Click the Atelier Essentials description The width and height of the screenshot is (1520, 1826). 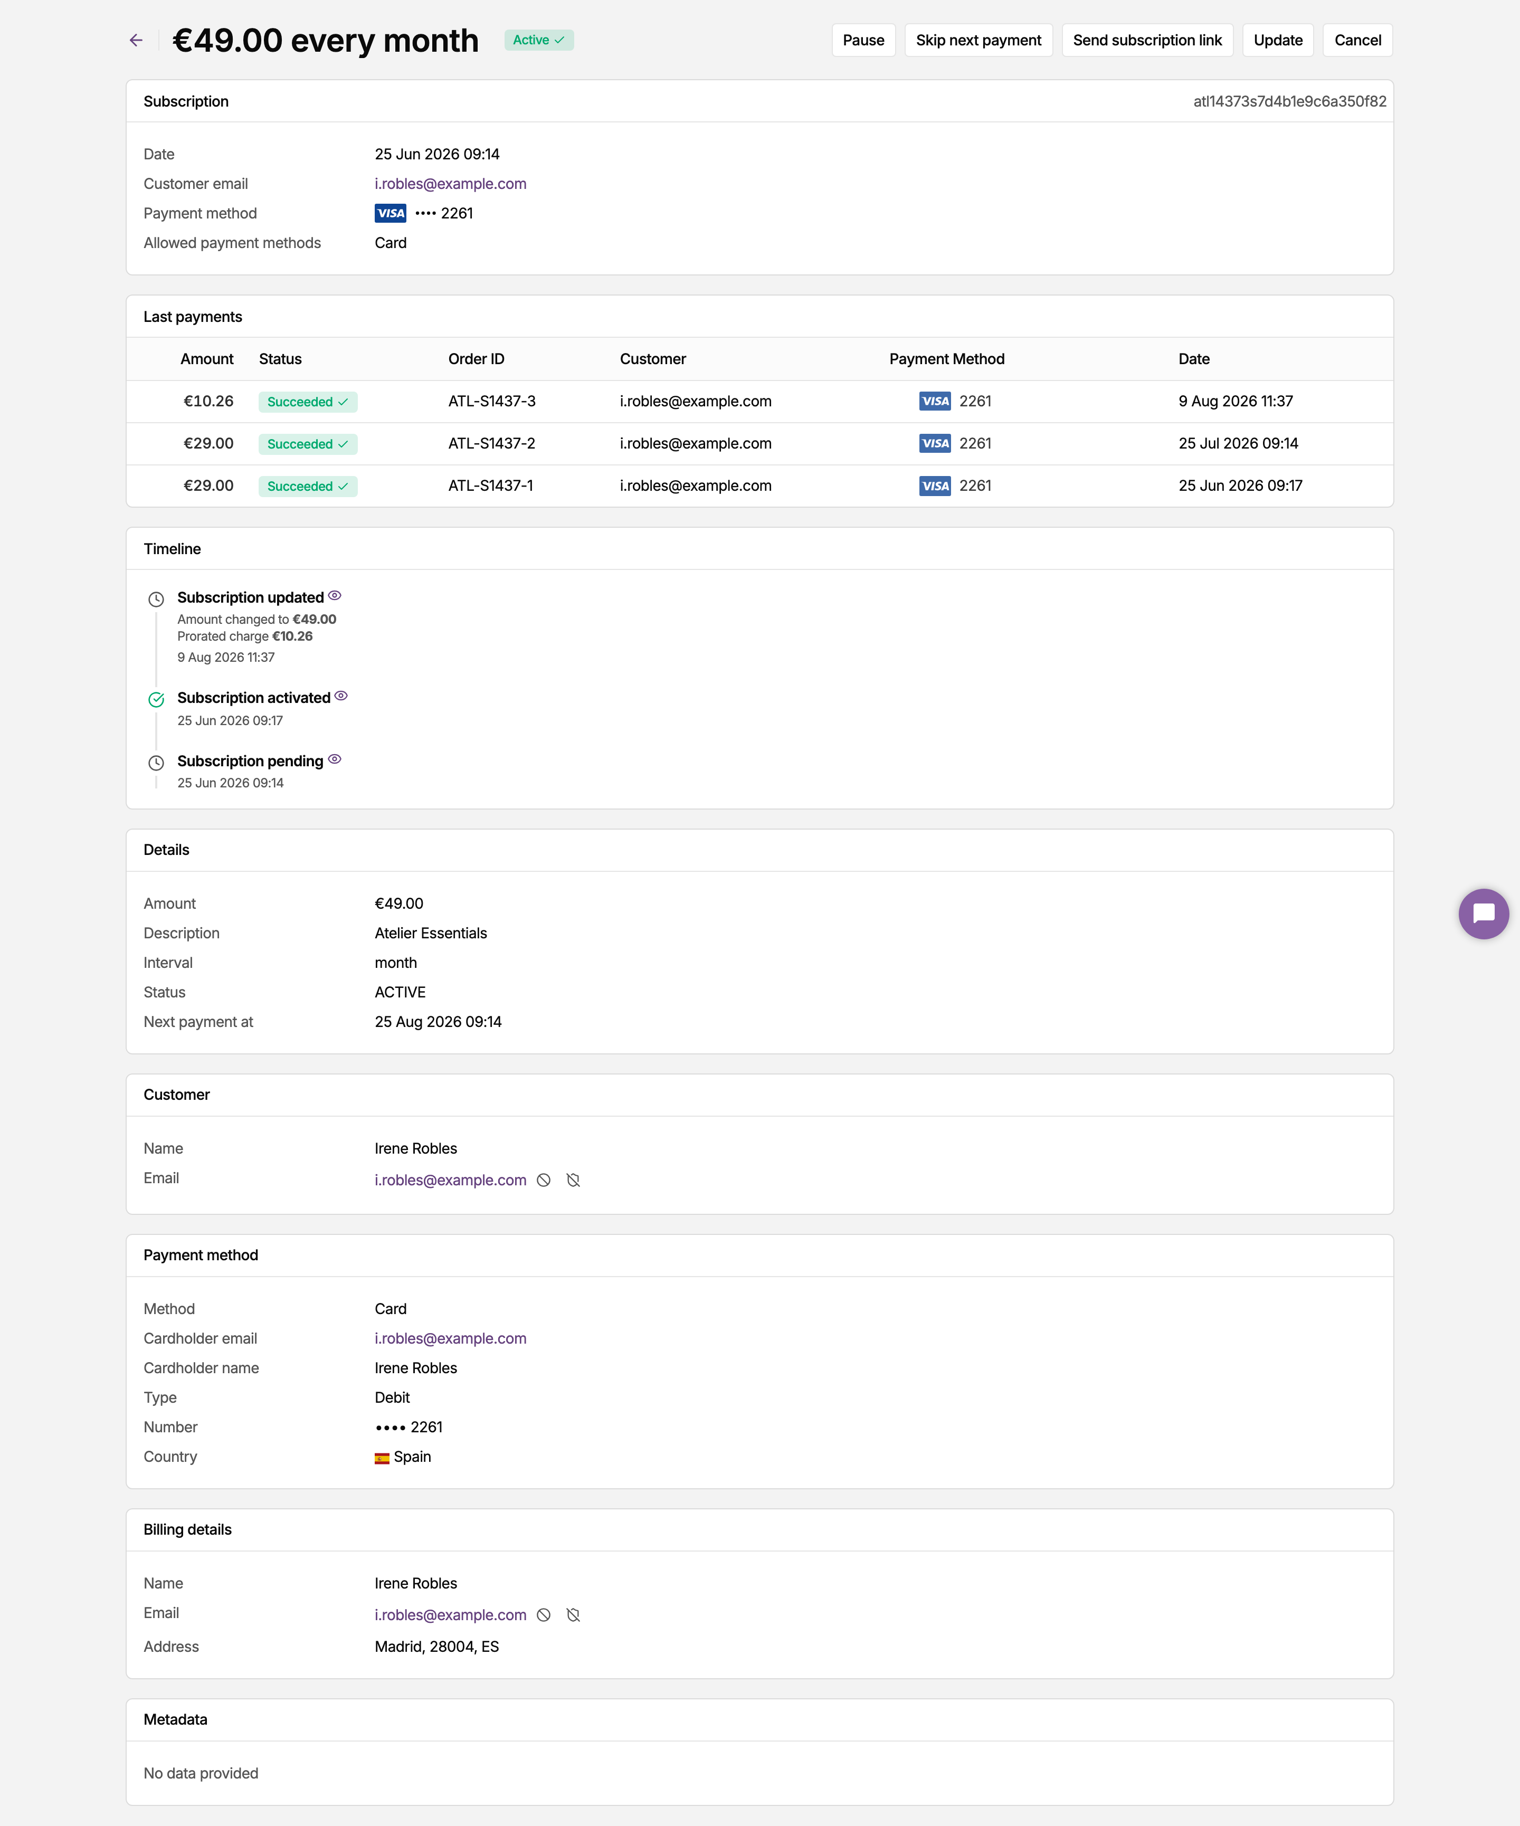click(431, 933)
